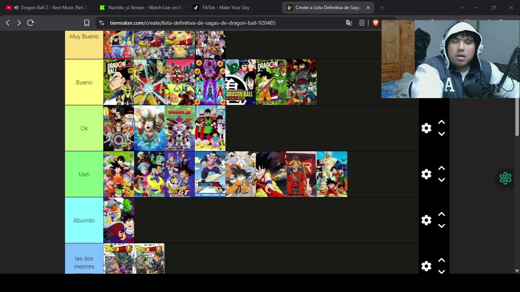
Task: Select Tao Pai Pai pillar cover in Meh
Action: (x=210, y=174)
